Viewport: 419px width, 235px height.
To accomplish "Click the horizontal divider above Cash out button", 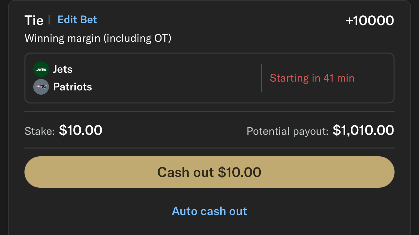I will [209, 148].
